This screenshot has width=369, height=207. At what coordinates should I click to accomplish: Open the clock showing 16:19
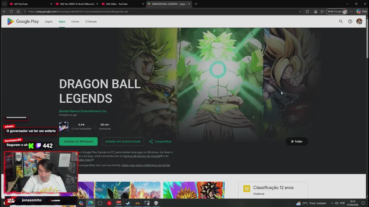pos(352,203)
